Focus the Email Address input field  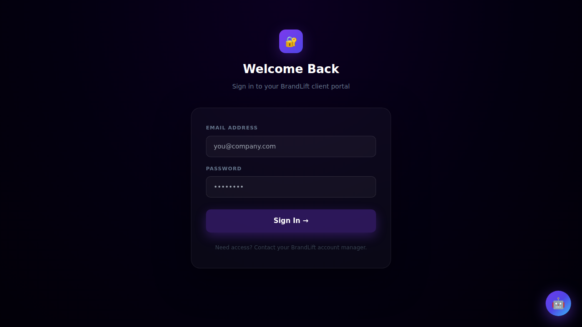[x=291, y=146]
